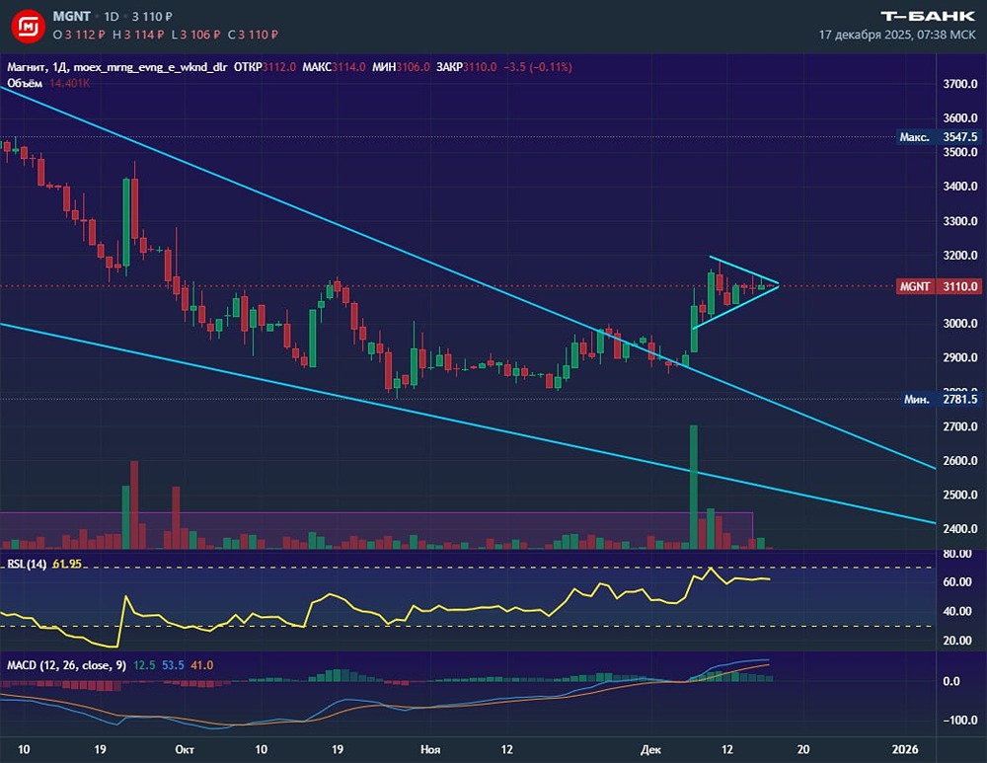
Task: Click the Magnit MGNT red logo icon
Action: pos(29,27)
